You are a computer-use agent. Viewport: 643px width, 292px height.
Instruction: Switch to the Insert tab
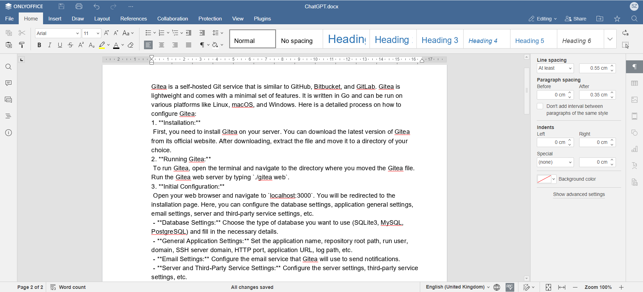[x=55, y=19]
